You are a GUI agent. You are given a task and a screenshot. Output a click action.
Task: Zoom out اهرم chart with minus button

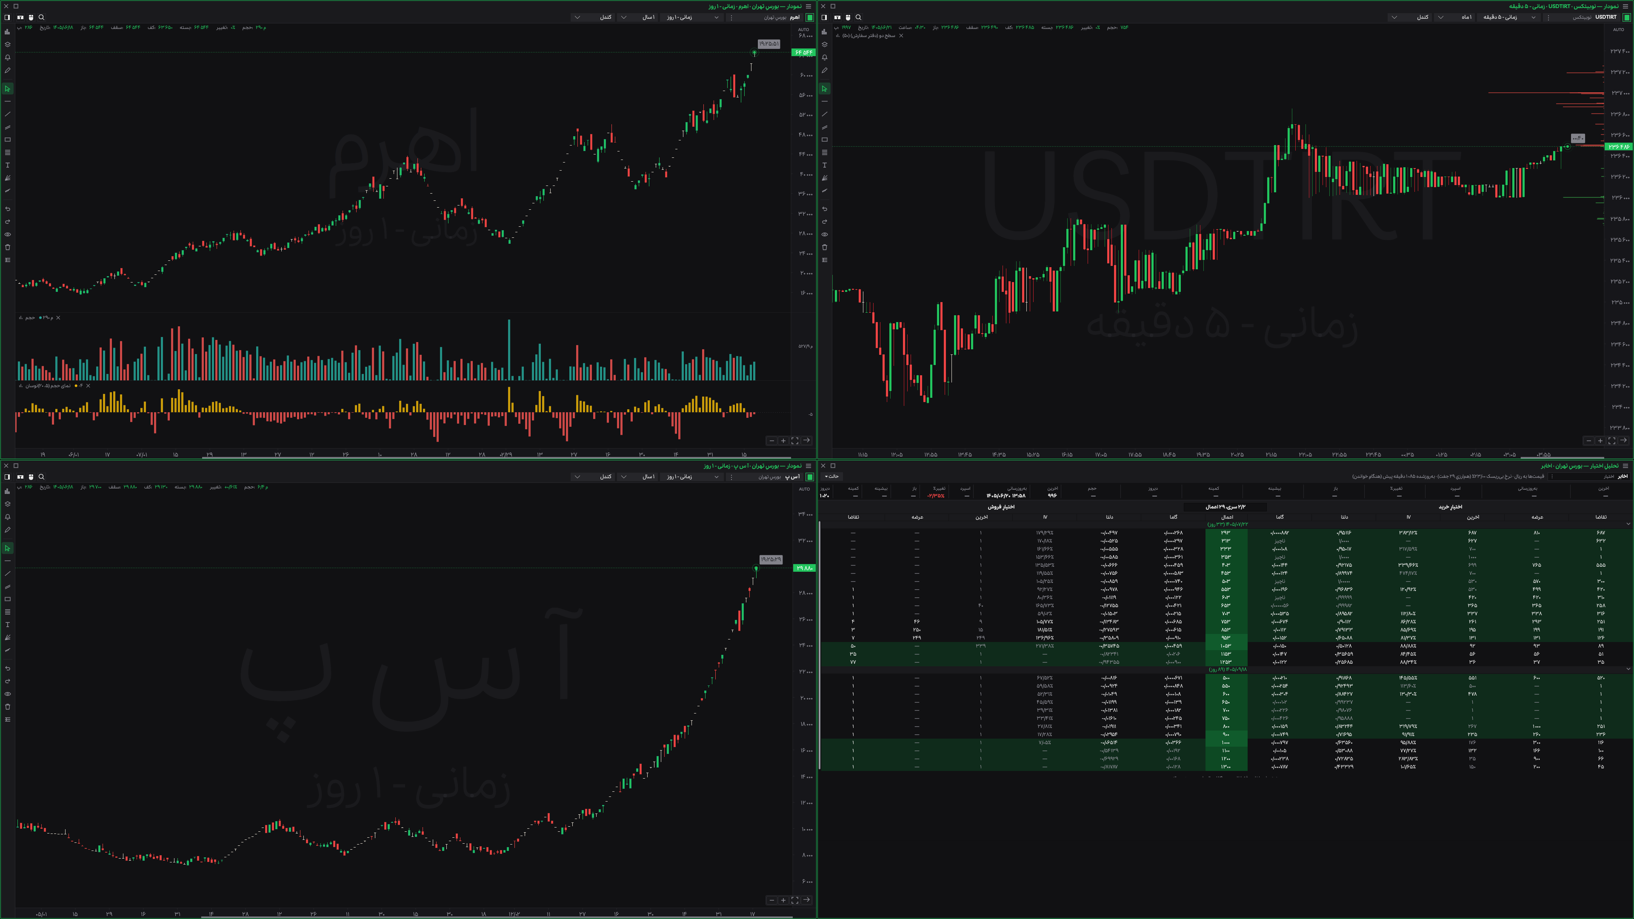pyautogui.click(x=771, y=440)
